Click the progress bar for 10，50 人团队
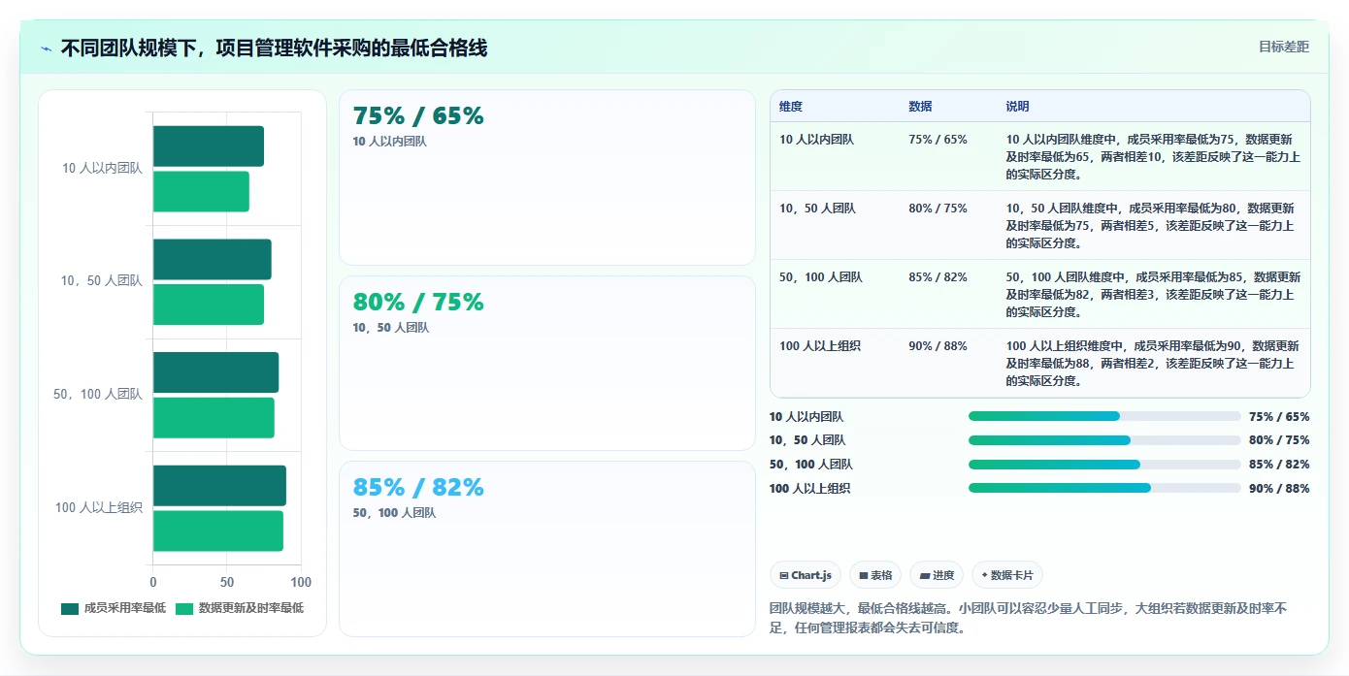This screenshot has height=676, width=1349. point(1104,440)
